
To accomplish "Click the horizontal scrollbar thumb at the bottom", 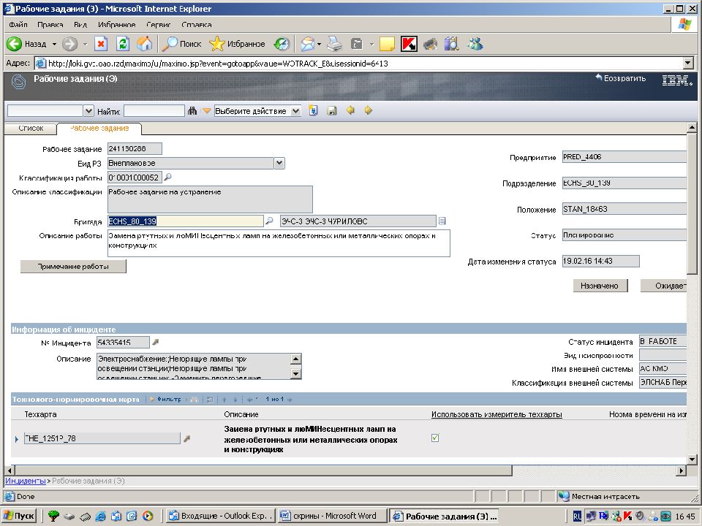I will (x=264, y=470).
